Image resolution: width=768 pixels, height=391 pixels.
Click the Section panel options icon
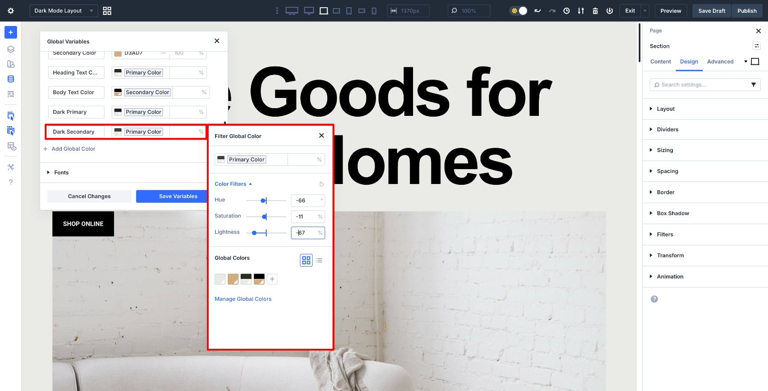[756, 46]
